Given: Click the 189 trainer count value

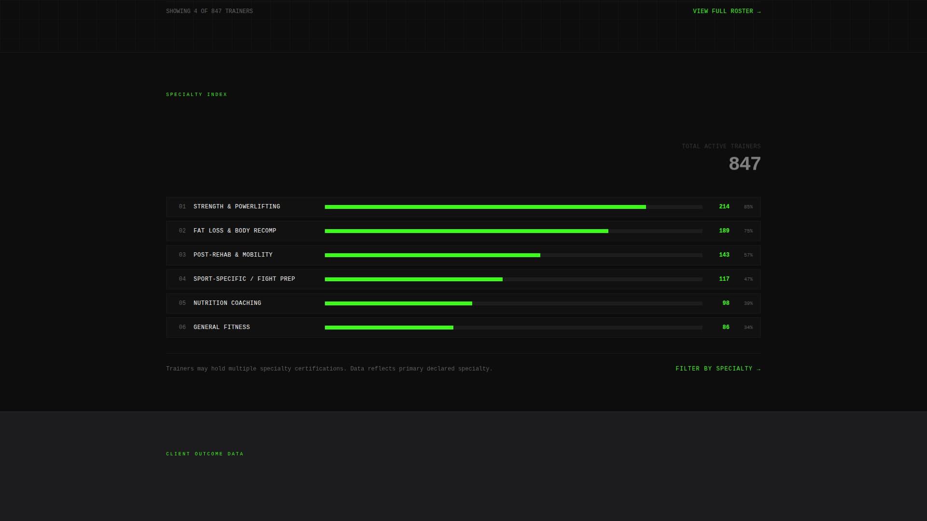Looking at the screenshot, I should point(724,231).
